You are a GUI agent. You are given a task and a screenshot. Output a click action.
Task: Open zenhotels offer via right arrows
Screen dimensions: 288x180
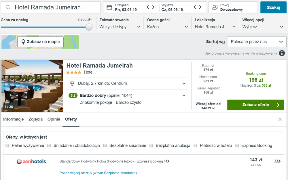point(277,161)
